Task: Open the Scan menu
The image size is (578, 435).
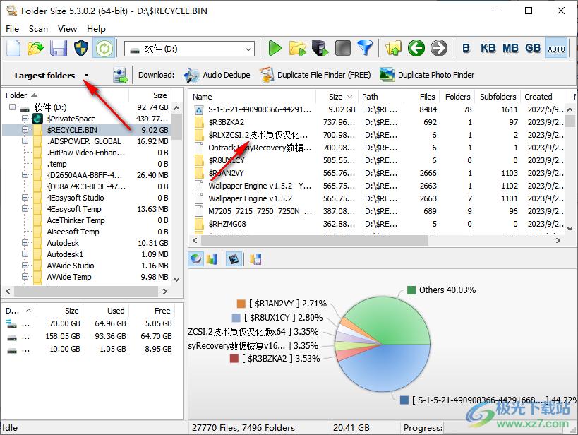Action: (x=38, y=29)
